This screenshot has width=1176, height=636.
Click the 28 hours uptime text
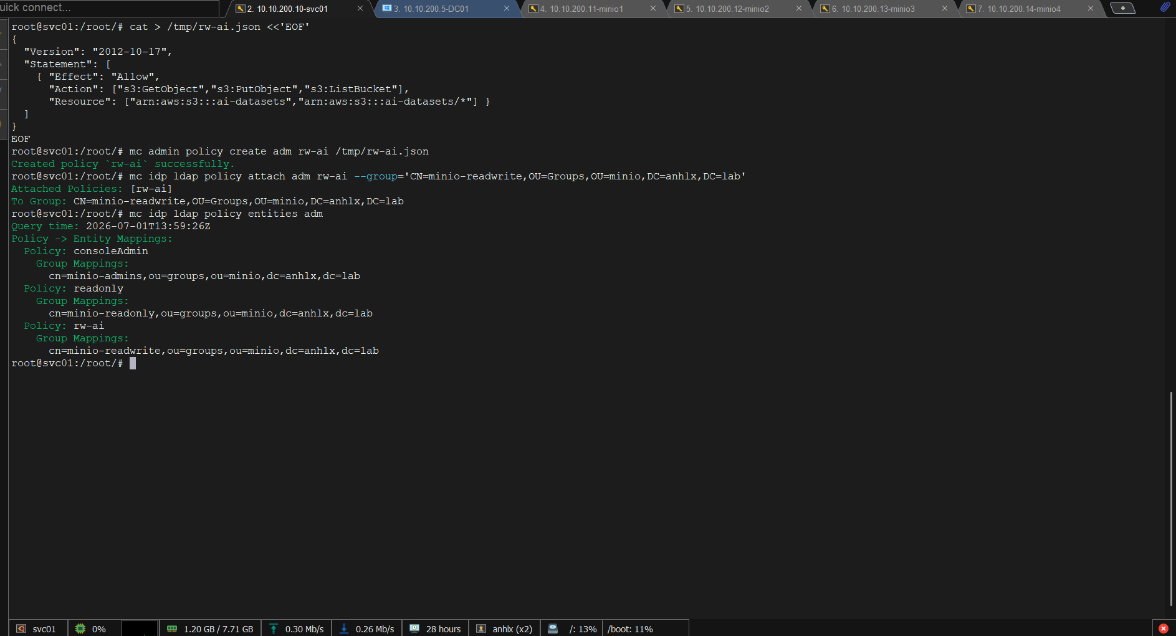coord(443,629)
